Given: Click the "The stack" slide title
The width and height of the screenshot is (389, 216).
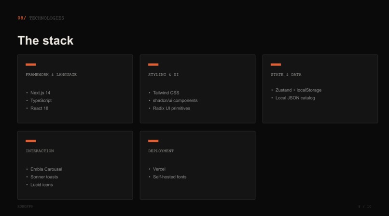Looking at the screenshot, I should pyautogui.click(x=45, y=40).
